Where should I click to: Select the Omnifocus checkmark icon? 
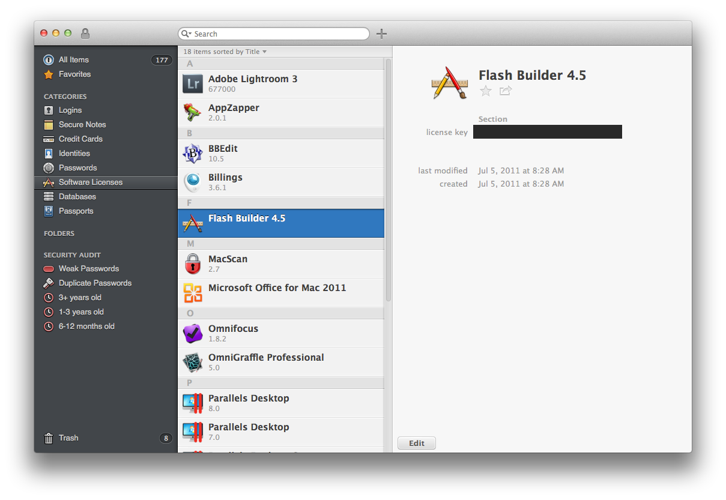pyautogui.click(x=193, y=334)
